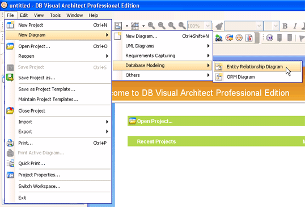Choose New Diagram... with Ctrl+Shift+N
This screenshot has width=305, height=207.
coord(162,36)
